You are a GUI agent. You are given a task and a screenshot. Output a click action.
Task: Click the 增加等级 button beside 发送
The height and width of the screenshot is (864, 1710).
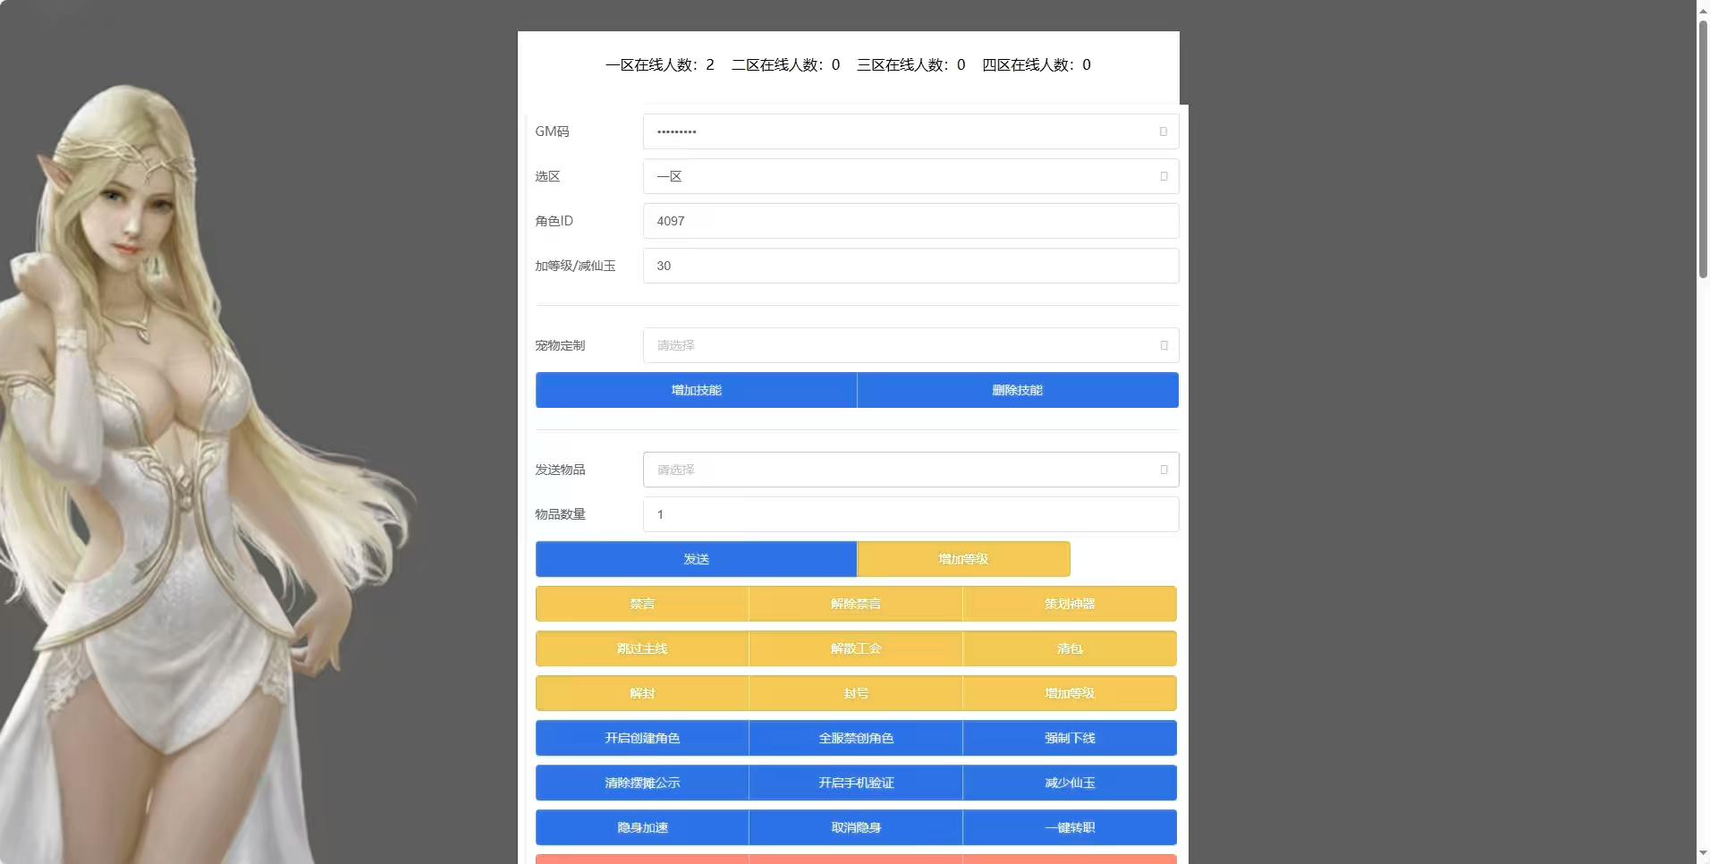963,559
